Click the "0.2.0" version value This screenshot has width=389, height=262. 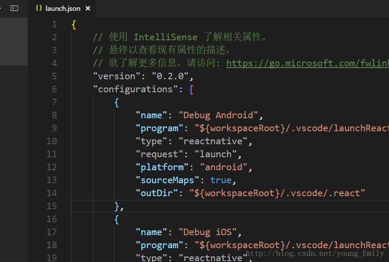pos(170,76)
